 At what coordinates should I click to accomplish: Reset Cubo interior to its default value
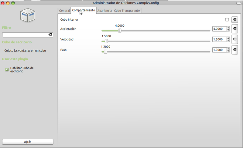(234, 20)
